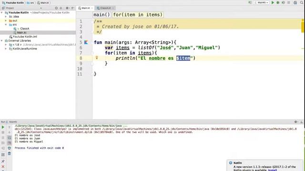This screenshot has width=305, height=171.
Task: Click Collapse All in Project panel header
Action: pos(61,8)
